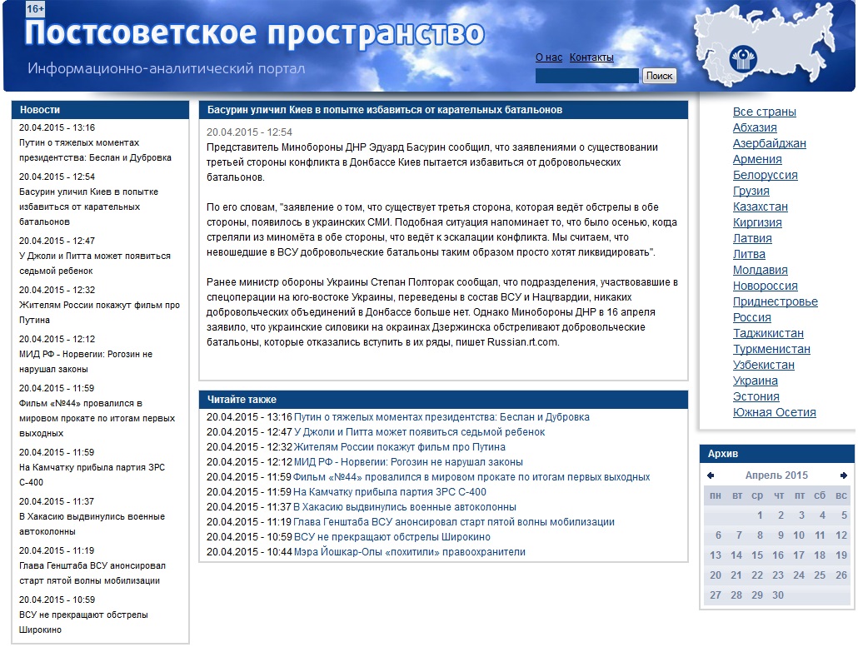Open the Азербайджан country link
The width and height of the screenshot is (858, 647).
tap(770, 143)
